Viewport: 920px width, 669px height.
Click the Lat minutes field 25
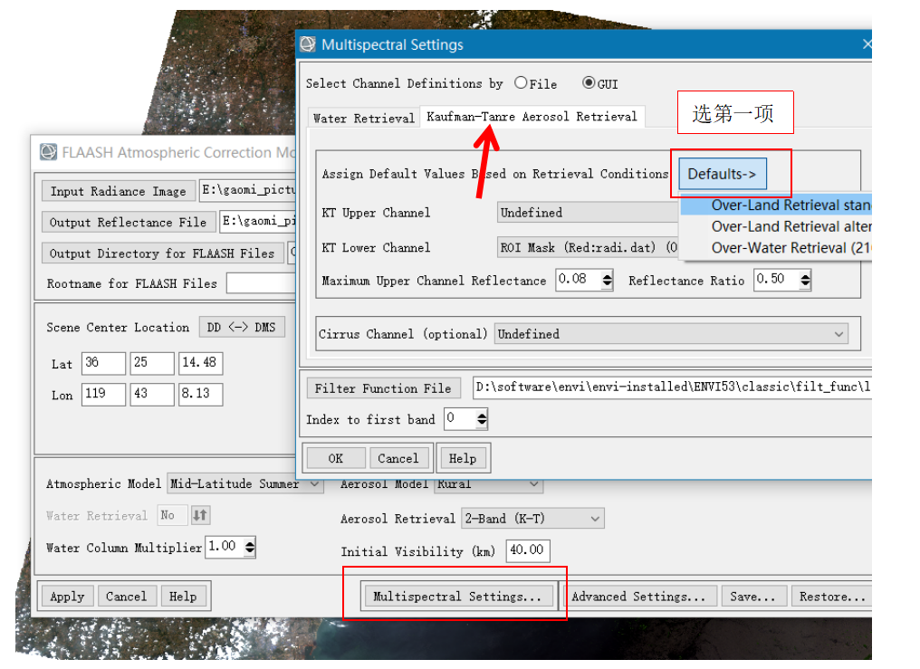click(152, 363)
